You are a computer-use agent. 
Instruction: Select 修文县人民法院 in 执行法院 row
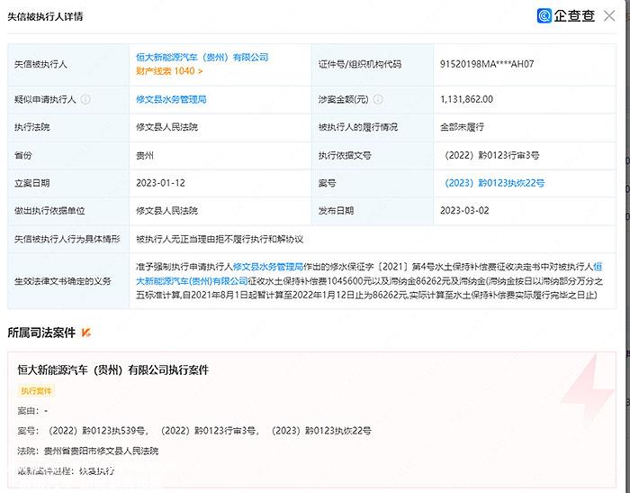[x=166, y=127]
